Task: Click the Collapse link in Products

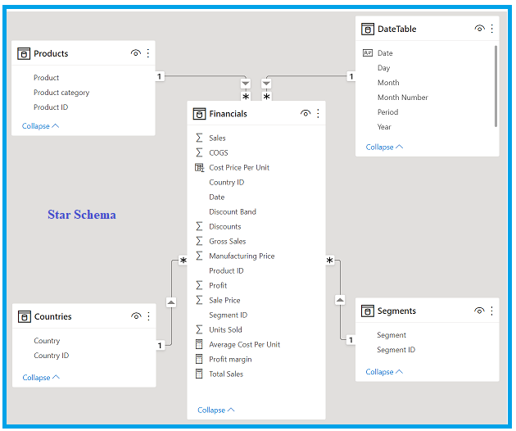Action: (41, 126)
